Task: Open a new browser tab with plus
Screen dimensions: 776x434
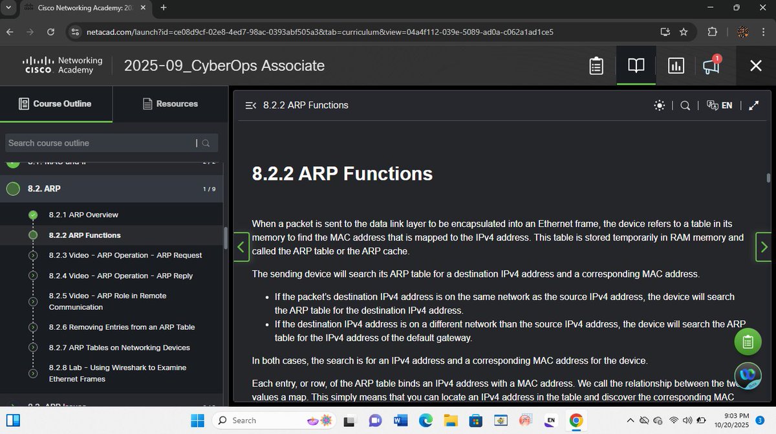Action: click(164, 8)
